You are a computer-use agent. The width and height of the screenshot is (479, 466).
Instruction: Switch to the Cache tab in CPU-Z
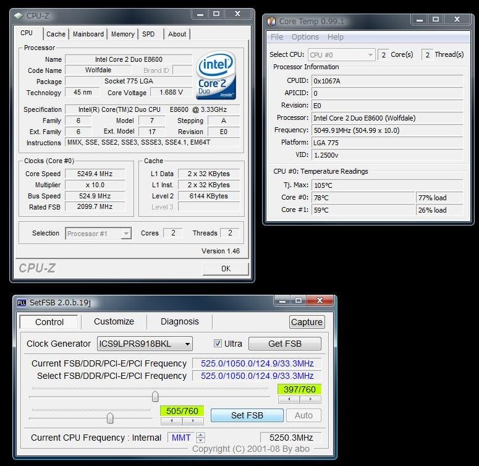(x=56, y=34)
